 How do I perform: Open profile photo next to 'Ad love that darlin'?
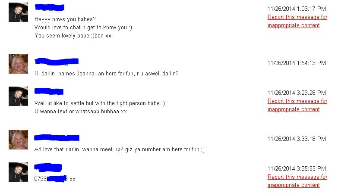(18, 140)
